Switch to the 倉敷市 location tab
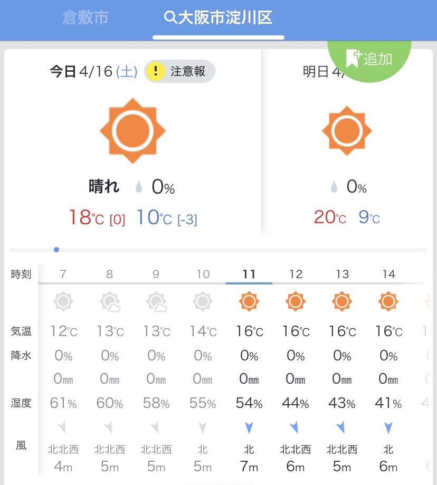 (x=85, y=17)
